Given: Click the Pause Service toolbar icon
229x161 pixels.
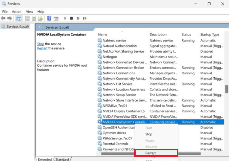Looking at the screenshot, I should pyautogui.click(x=78, y=18).
